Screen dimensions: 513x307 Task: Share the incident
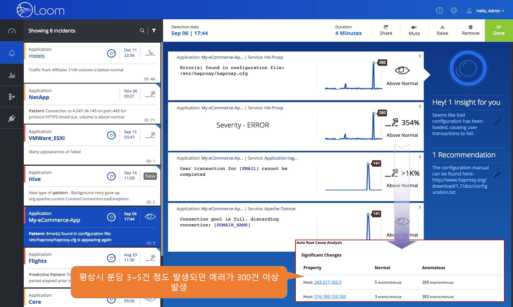(x=386, y=30)
